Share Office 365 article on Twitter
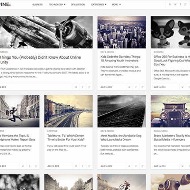Image resolution: width=190 pixels, height=190 pixels. point(182,87)
